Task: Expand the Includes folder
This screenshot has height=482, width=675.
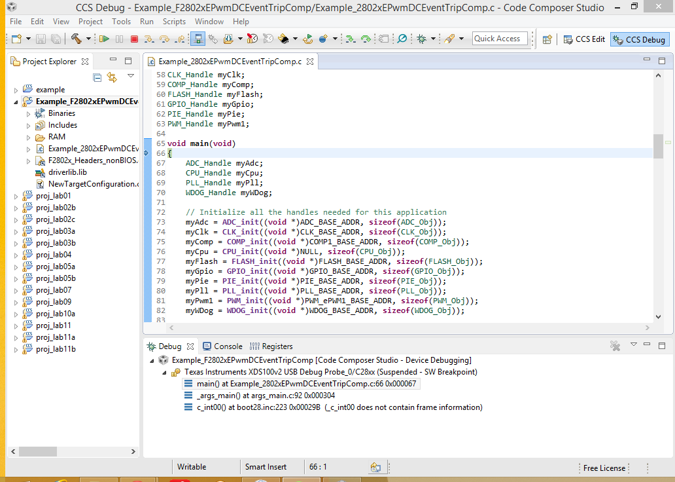Action: click(x=29, y=125)
